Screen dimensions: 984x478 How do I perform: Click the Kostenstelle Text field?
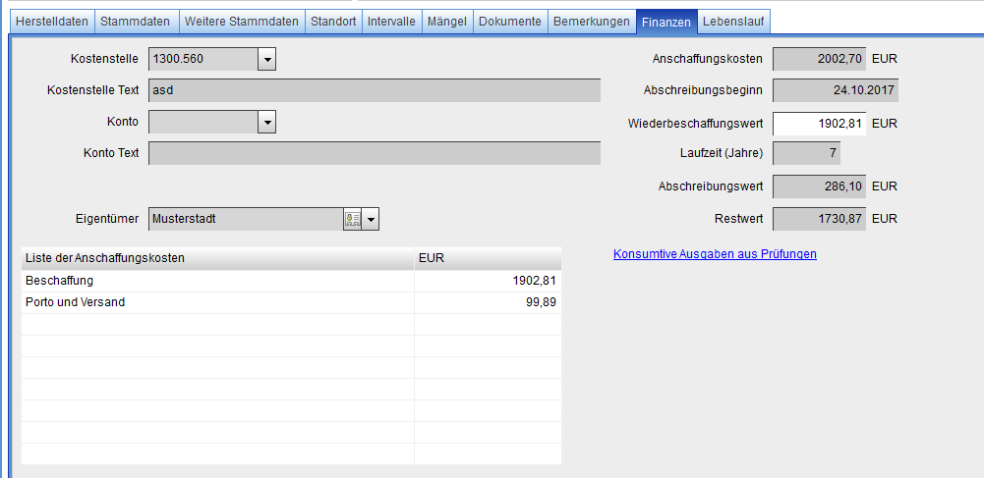click(374, 90)
